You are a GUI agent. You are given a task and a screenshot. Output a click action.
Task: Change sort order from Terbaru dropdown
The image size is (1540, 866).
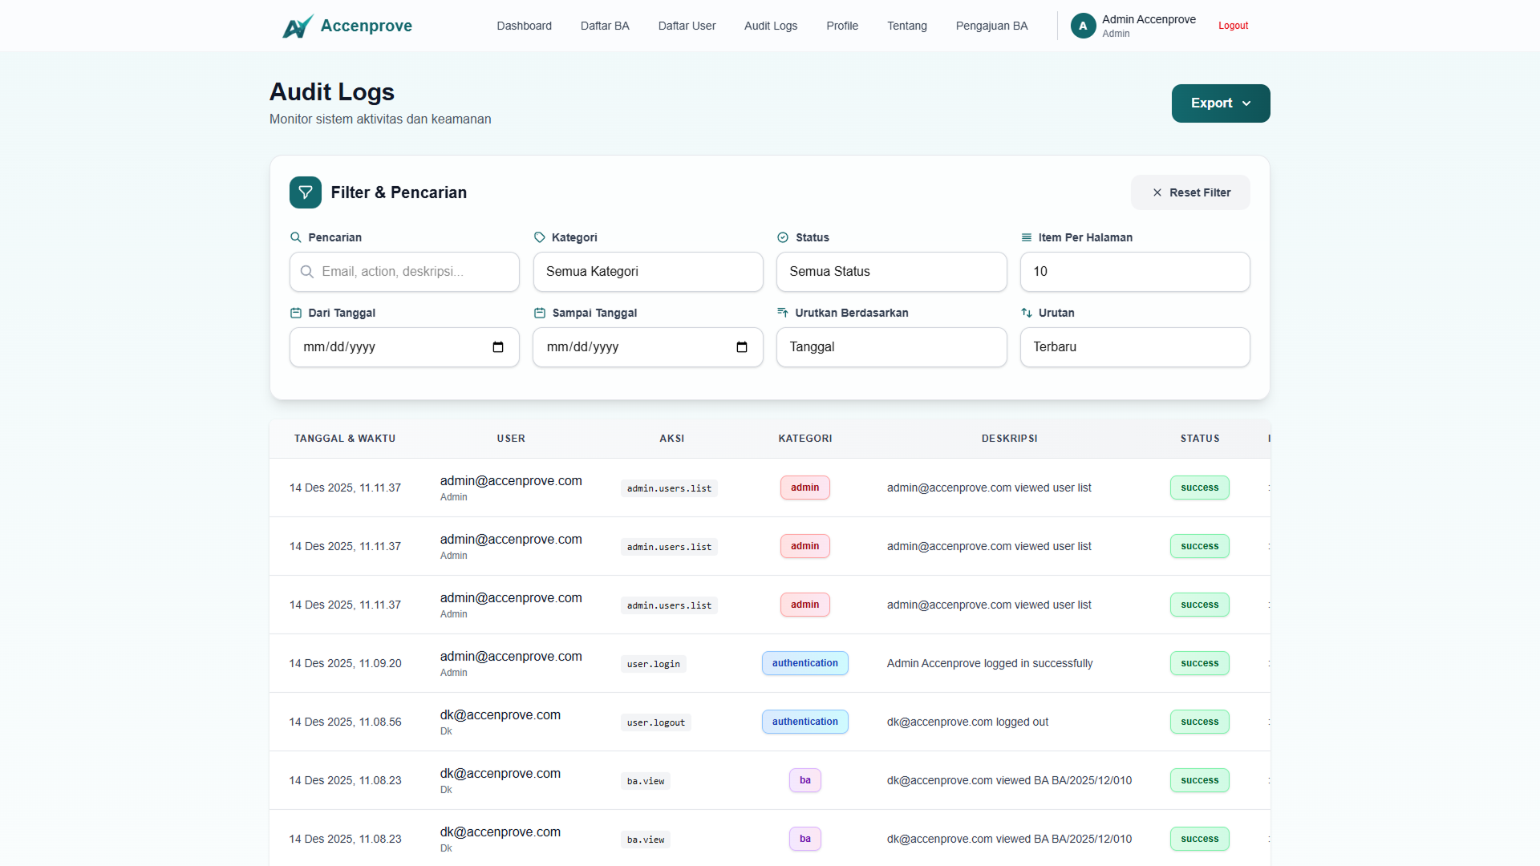pyautogui.click(x=1134, y=347)
